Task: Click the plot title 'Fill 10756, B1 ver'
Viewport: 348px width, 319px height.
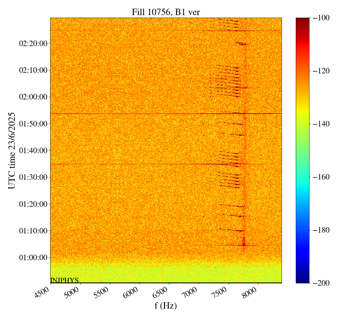Action: 166,12
